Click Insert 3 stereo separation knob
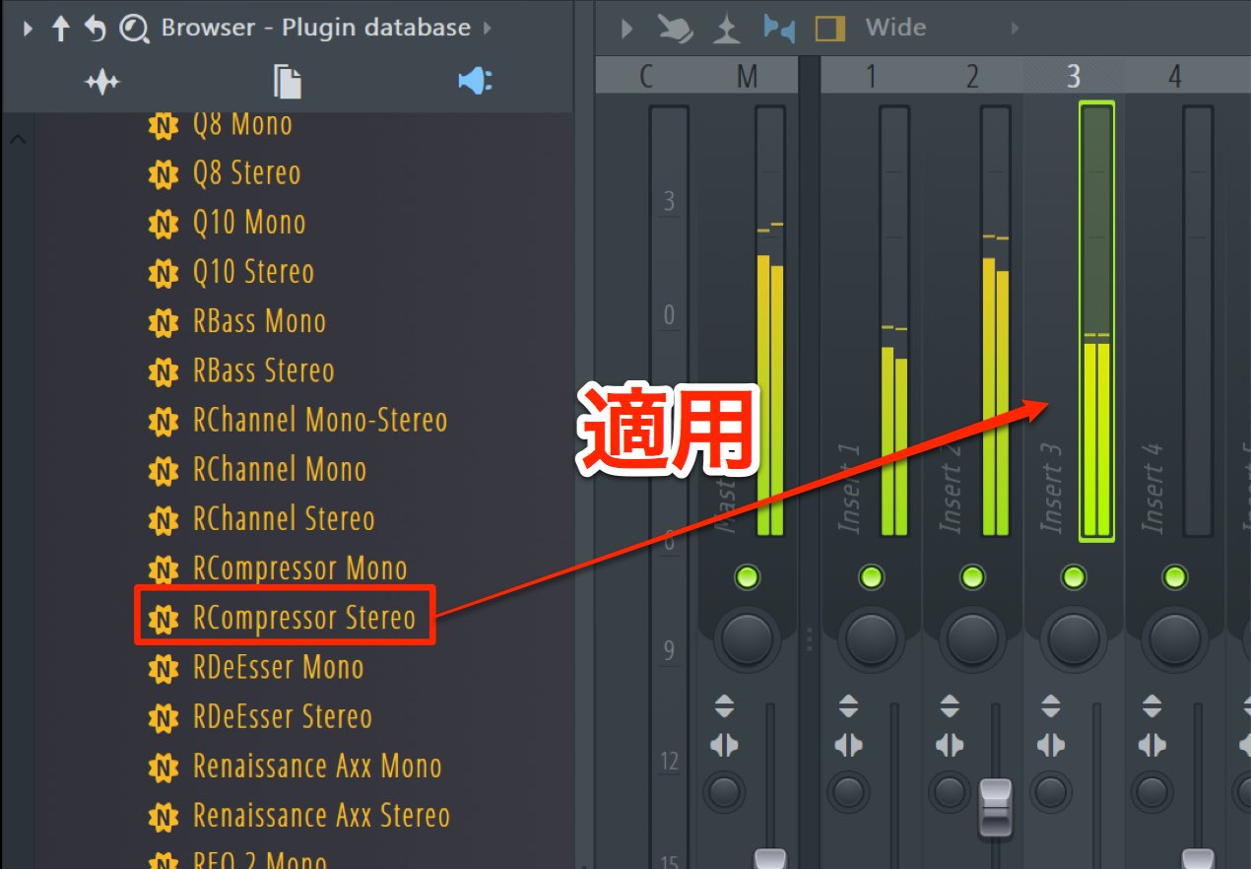Screen dimensions: 1251x869 1051,791
